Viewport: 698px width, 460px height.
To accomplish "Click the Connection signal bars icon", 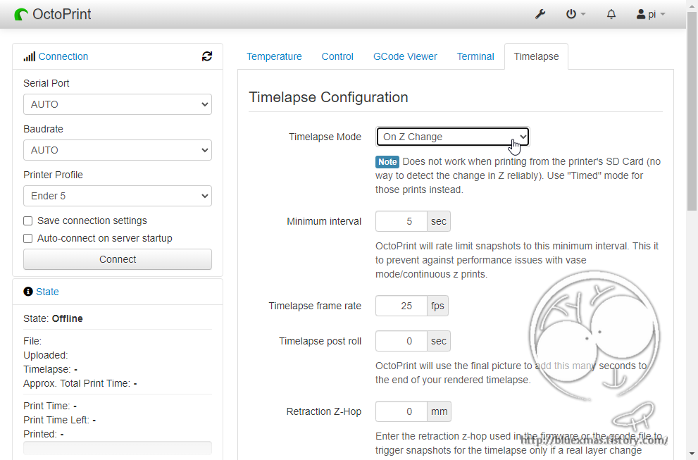I will click(x=30, y=56).
